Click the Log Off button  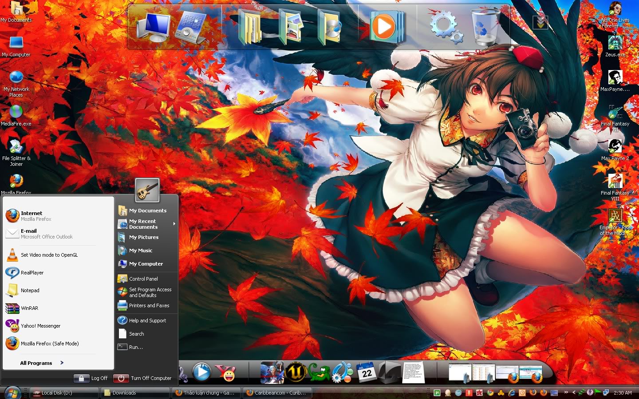pos(91,378)
